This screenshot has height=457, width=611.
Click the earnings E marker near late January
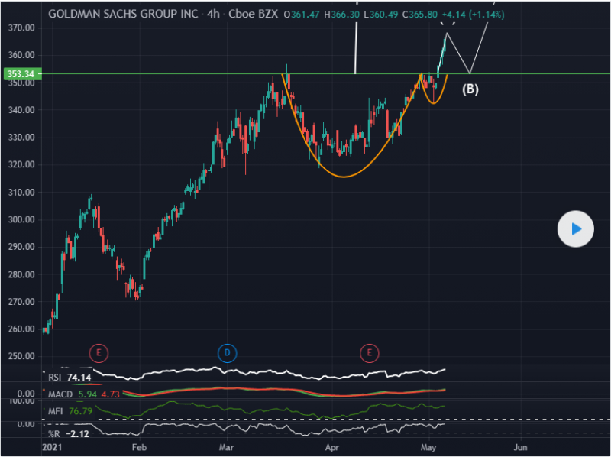click(x=99, y=352)
